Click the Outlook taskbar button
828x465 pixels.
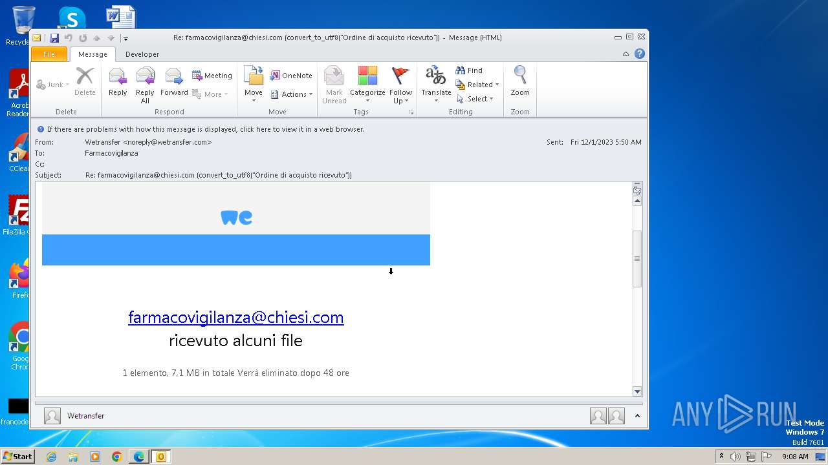pyautogui.click(x=160, y=457)
